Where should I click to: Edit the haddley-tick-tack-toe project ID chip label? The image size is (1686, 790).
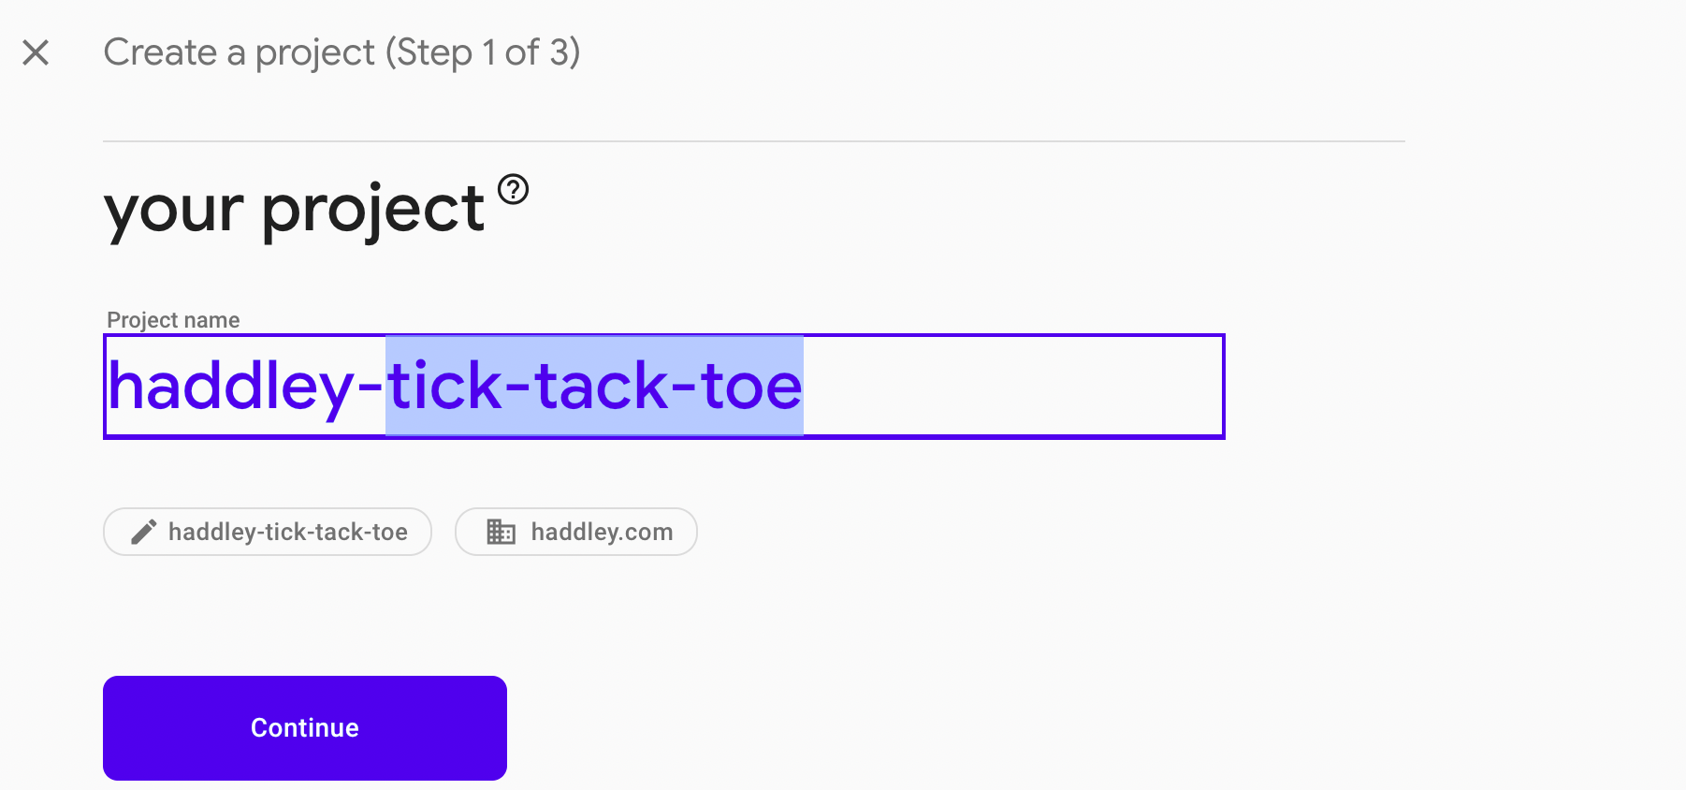click(x=287, y=532)
